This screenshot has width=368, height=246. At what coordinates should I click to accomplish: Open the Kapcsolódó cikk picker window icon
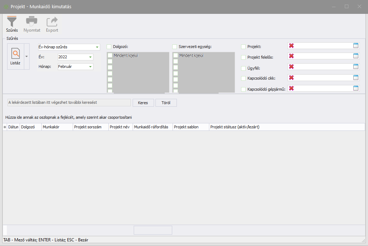pos(356,77)
